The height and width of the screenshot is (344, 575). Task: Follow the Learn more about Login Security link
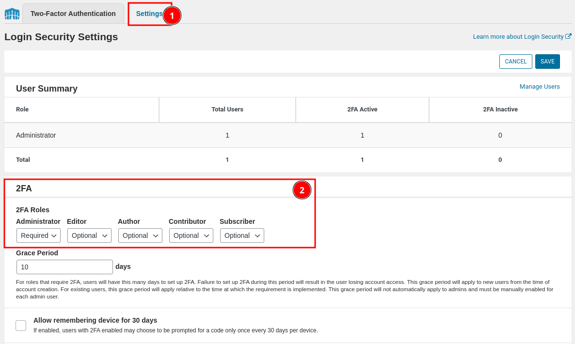click(518, 37)
